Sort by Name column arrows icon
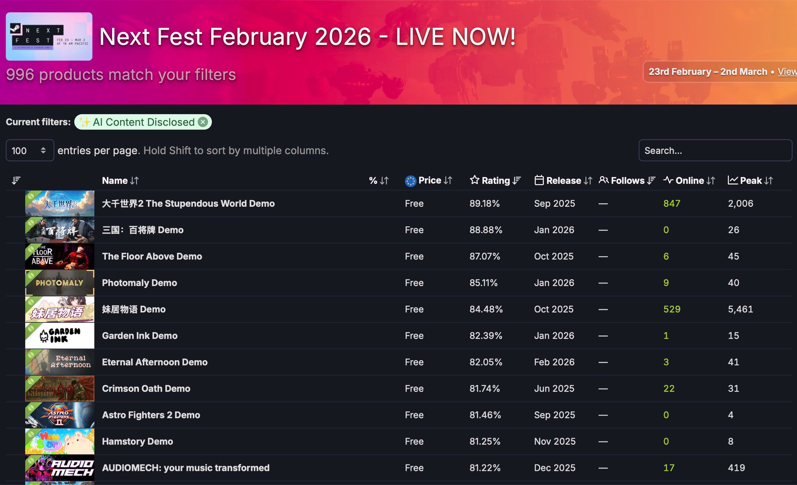797x485 pixels. click(x=135, y=181)
